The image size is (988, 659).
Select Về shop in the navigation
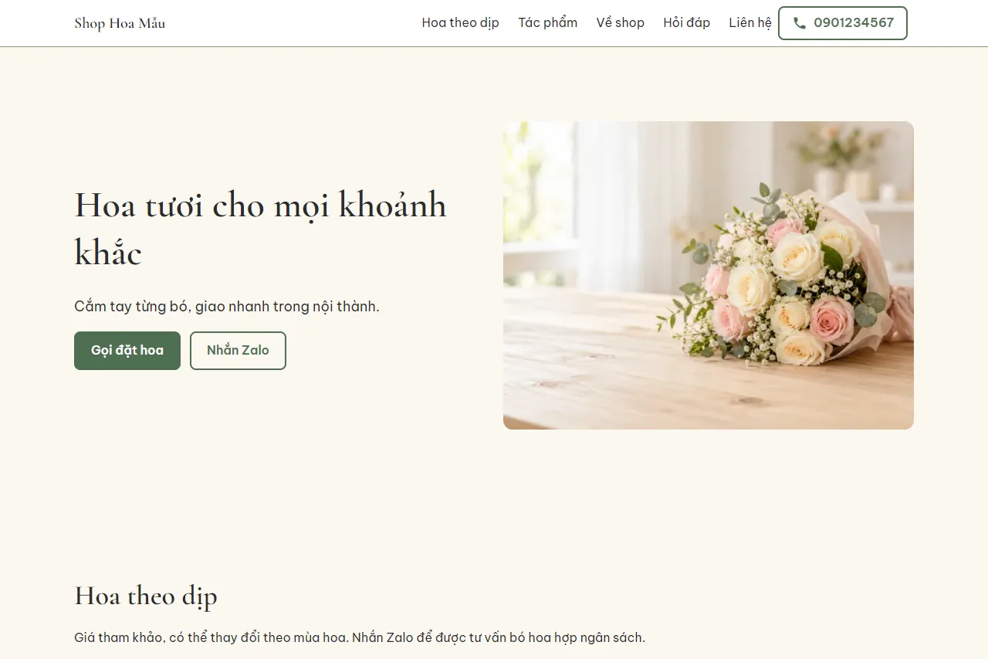click(621, 23)
